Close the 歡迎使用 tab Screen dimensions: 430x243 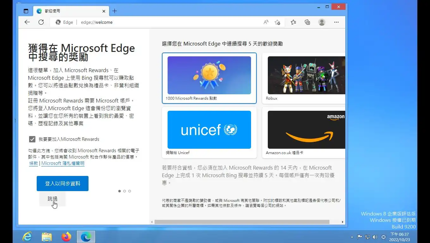(x=104, y=11)
